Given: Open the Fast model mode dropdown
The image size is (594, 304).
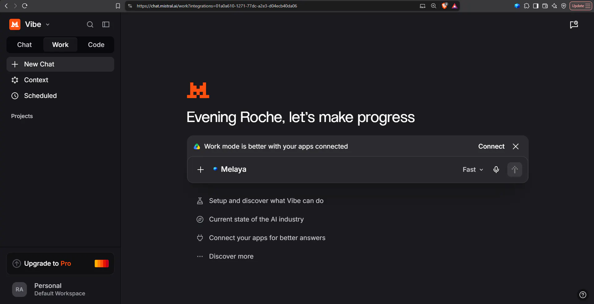Looking at the screenshot, I should [473, 170].
